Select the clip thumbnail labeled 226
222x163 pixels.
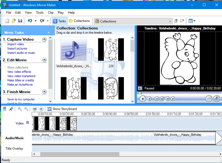coord(111,50)
